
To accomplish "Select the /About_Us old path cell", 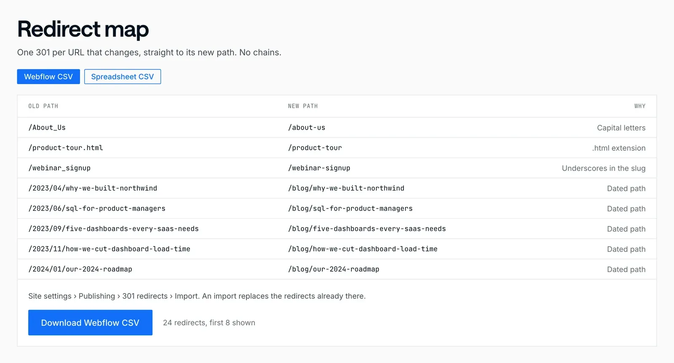I will click(47, 127).
